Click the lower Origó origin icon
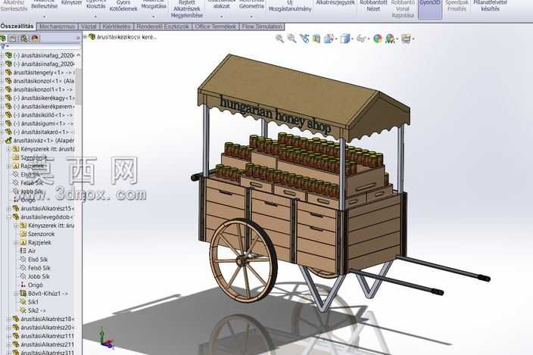 coord(23,285)
